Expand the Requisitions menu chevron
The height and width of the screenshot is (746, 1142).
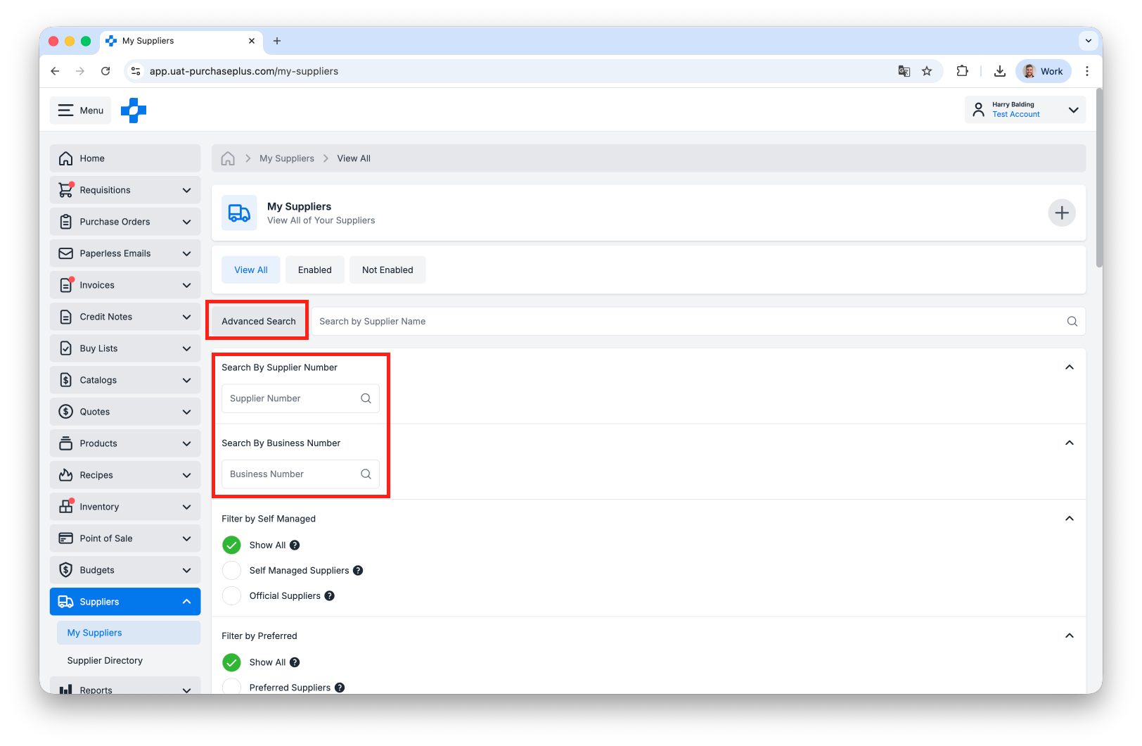click(186, 190)
